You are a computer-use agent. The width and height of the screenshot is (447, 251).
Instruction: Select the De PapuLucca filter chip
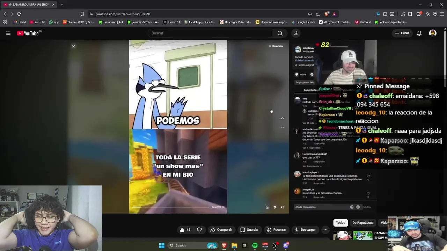click(363, 223)
